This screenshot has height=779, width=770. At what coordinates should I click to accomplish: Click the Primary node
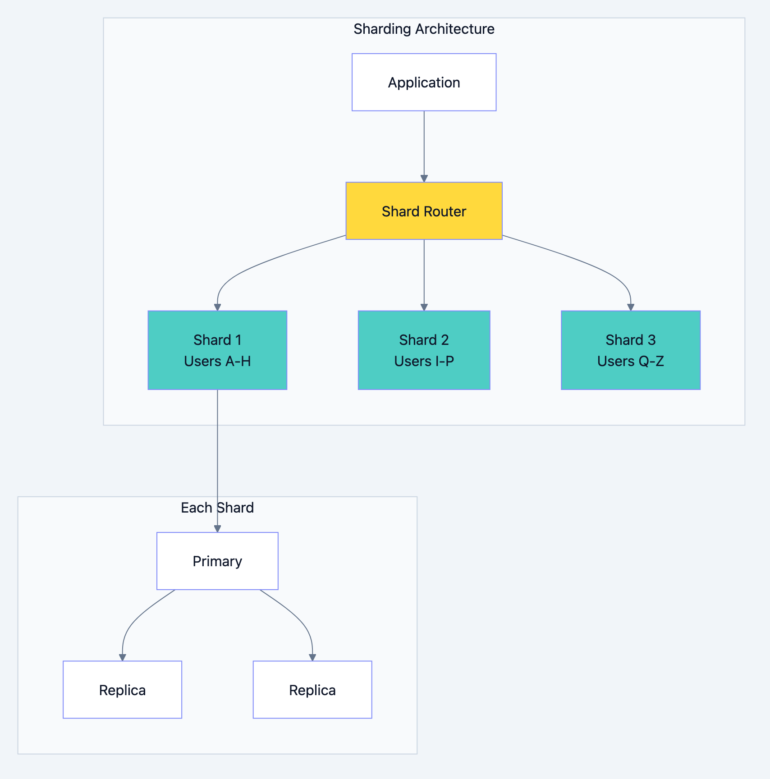(217, 561)
